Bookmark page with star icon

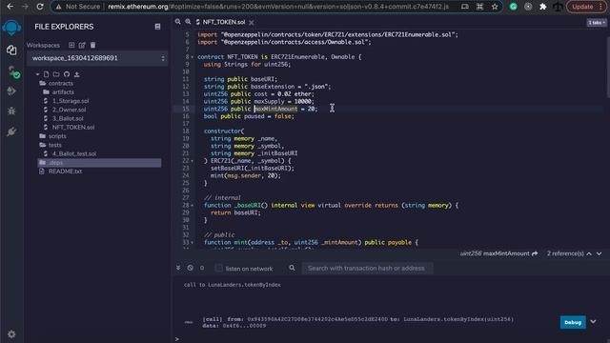click(x=495, y=7)
